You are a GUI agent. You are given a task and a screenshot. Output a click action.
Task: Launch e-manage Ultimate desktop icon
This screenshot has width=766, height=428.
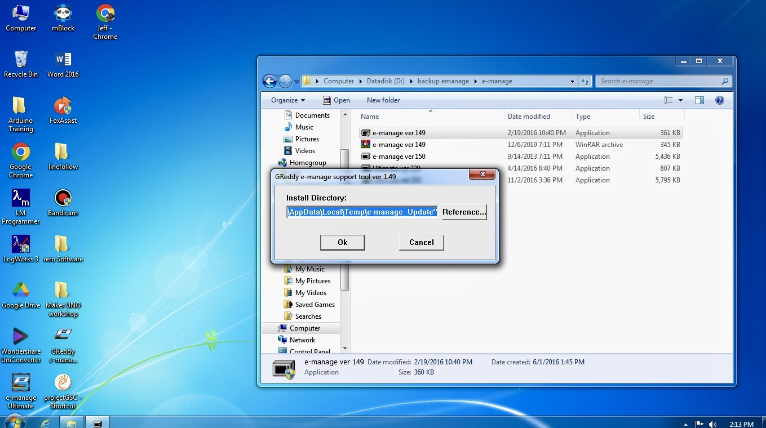coord(21,391)
